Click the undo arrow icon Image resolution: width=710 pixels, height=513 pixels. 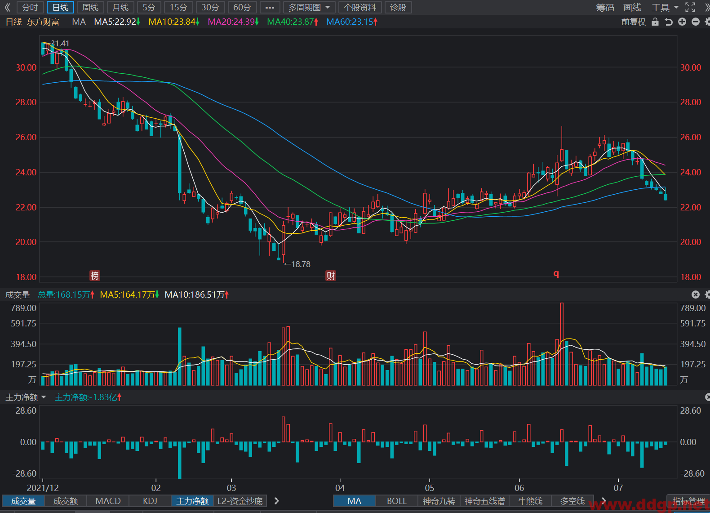(x=669, y=22)
